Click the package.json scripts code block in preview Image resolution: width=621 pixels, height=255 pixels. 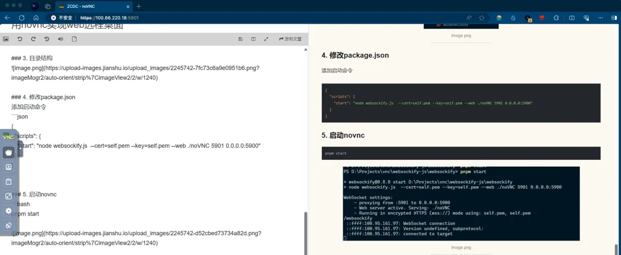click(461, 103)
